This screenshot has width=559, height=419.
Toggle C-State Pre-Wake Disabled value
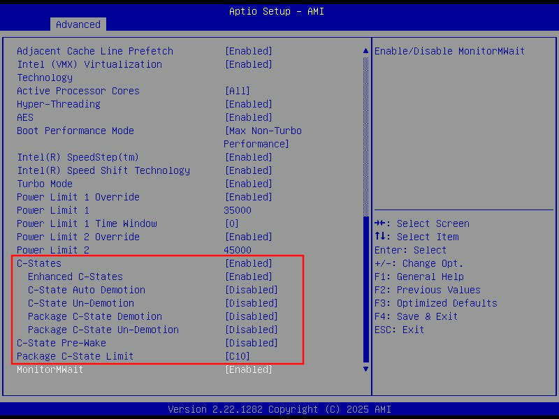[251, 343]
